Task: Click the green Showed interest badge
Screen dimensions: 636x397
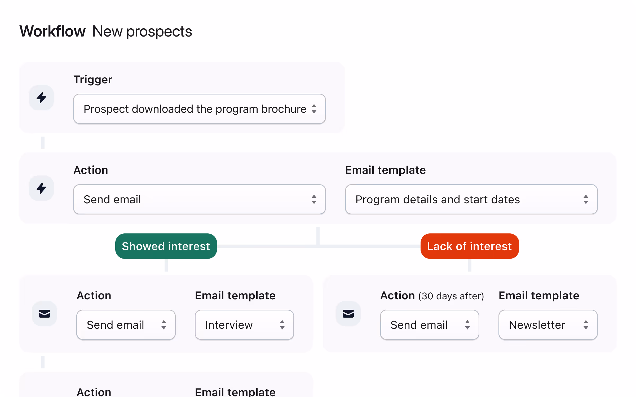Action: (166, 246)
